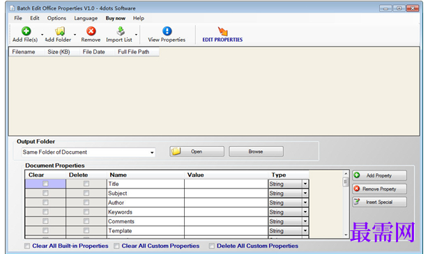428x254 pixels.
Task: Click the red icon of Remove Property
Action: [x=357, y=189]
